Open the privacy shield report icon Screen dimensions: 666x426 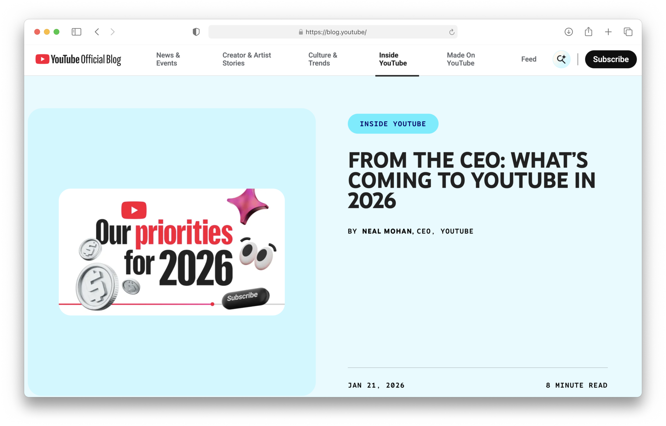coord(196,32)
